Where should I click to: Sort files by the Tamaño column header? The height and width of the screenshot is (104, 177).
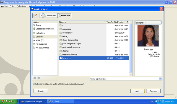110,22
